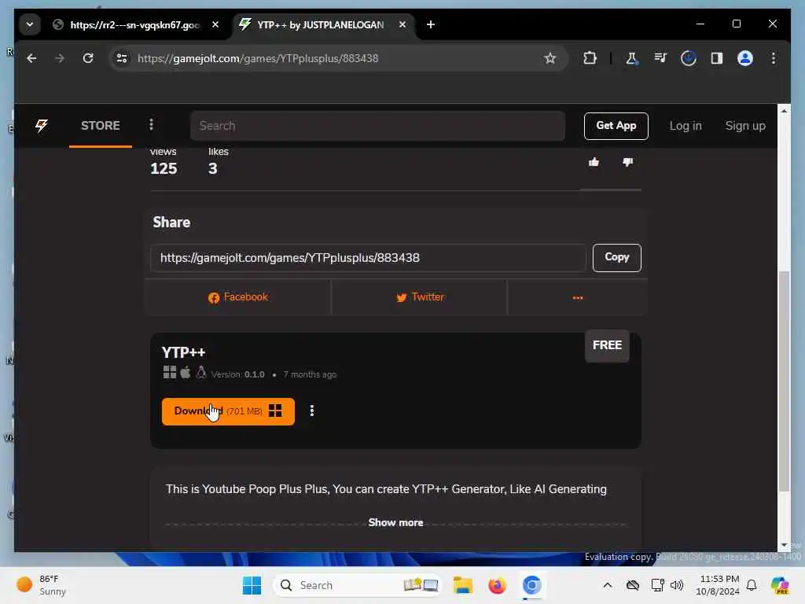Open the Chrome profile avatar
Screen dimensions: 805x604
[x=745, y=58]
